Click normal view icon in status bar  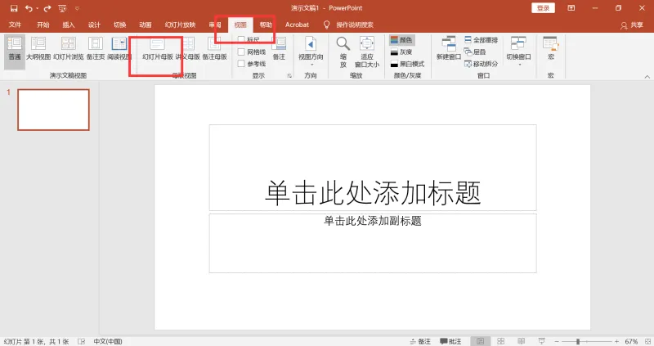(x=481, y=341)
